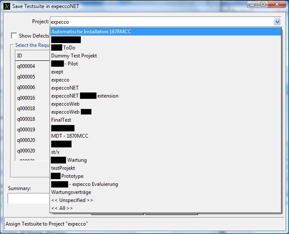Viewport: 289px width, 234px height.
Task: Choose 'MDT - 1870MCC' project
Action: tap(69, 136)
